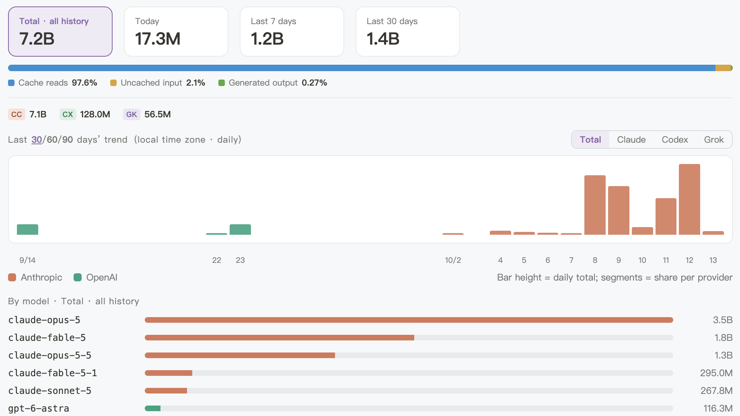Choose the 90 days trend range

(68, 139)
